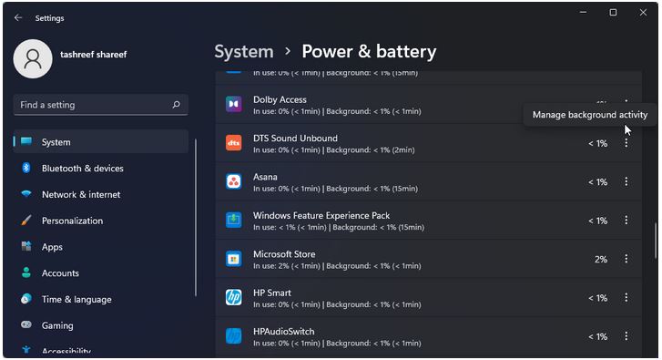This screenshot has width=662, height=360.
Task: Click the Gaming controller icon
Action: point(26,325)
